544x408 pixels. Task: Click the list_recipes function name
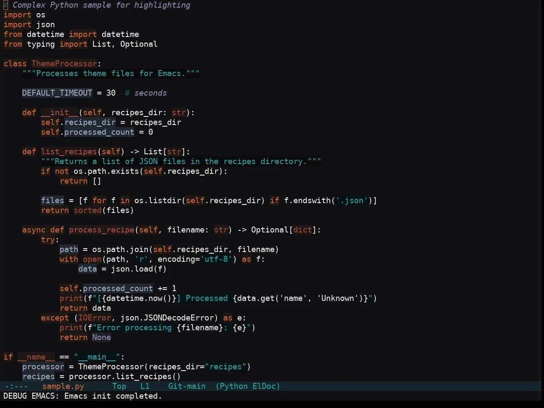point(69,152)
